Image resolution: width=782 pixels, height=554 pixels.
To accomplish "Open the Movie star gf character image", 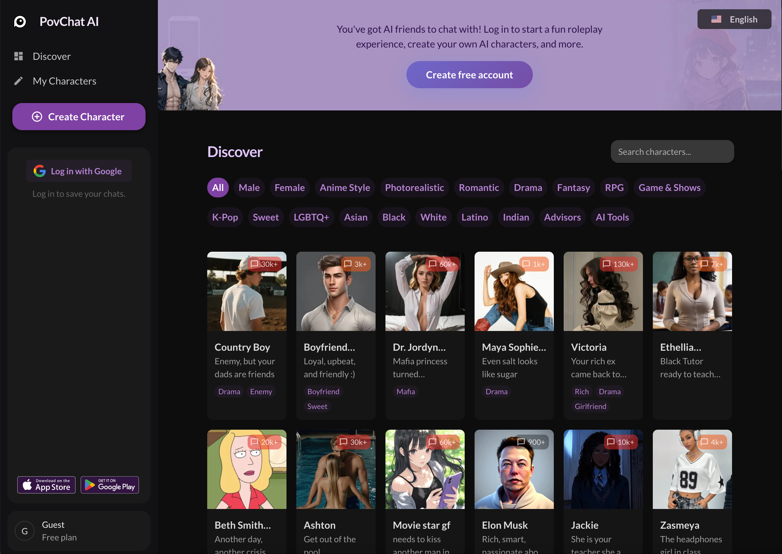I will tap(425, 469).
